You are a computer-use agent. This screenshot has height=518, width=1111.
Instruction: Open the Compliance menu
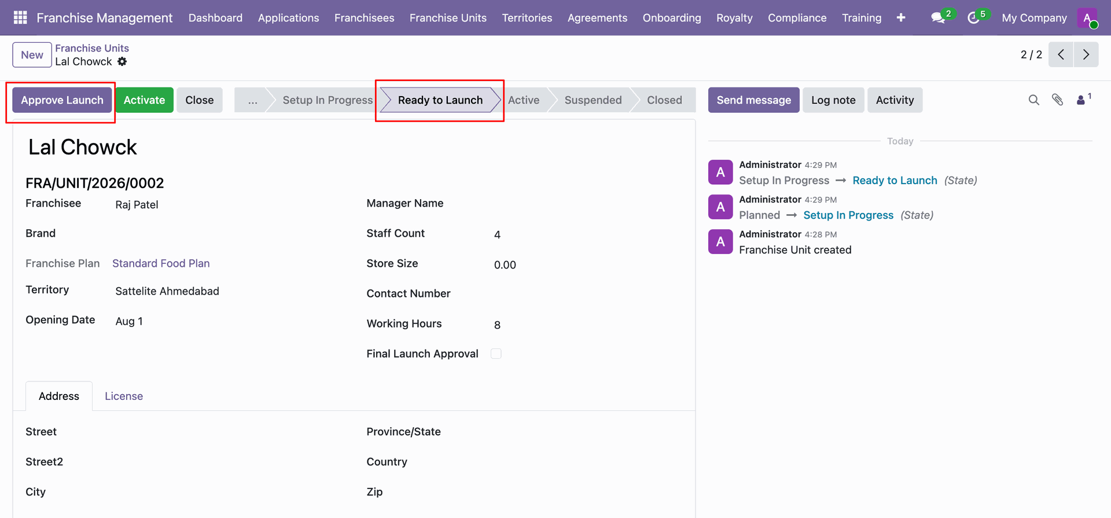(797, 18)
